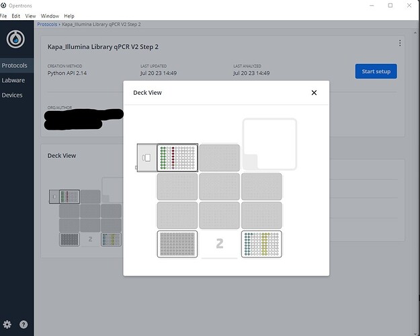Select the plate with green and red wells
This screenshot has width=420, height=336.
[x=177, y=157]
